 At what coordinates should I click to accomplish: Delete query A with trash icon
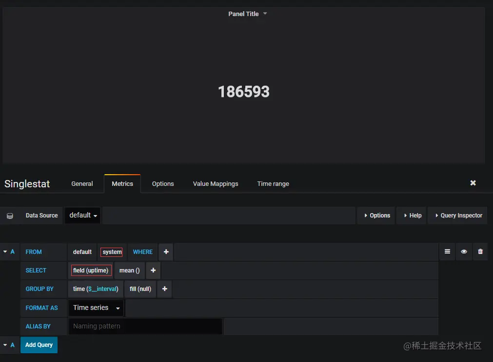pyautogui.click(x=480, y=252)
